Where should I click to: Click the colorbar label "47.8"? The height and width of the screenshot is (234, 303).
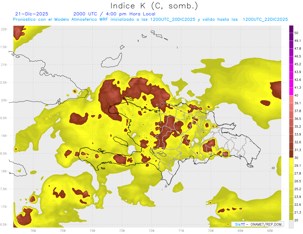[x=298, y=48]
